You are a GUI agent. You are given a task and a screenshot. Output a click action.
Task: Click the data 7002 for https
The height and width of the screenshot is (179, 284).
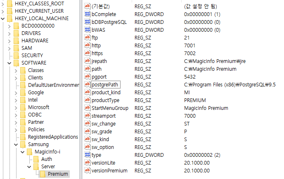pos(189,53)
